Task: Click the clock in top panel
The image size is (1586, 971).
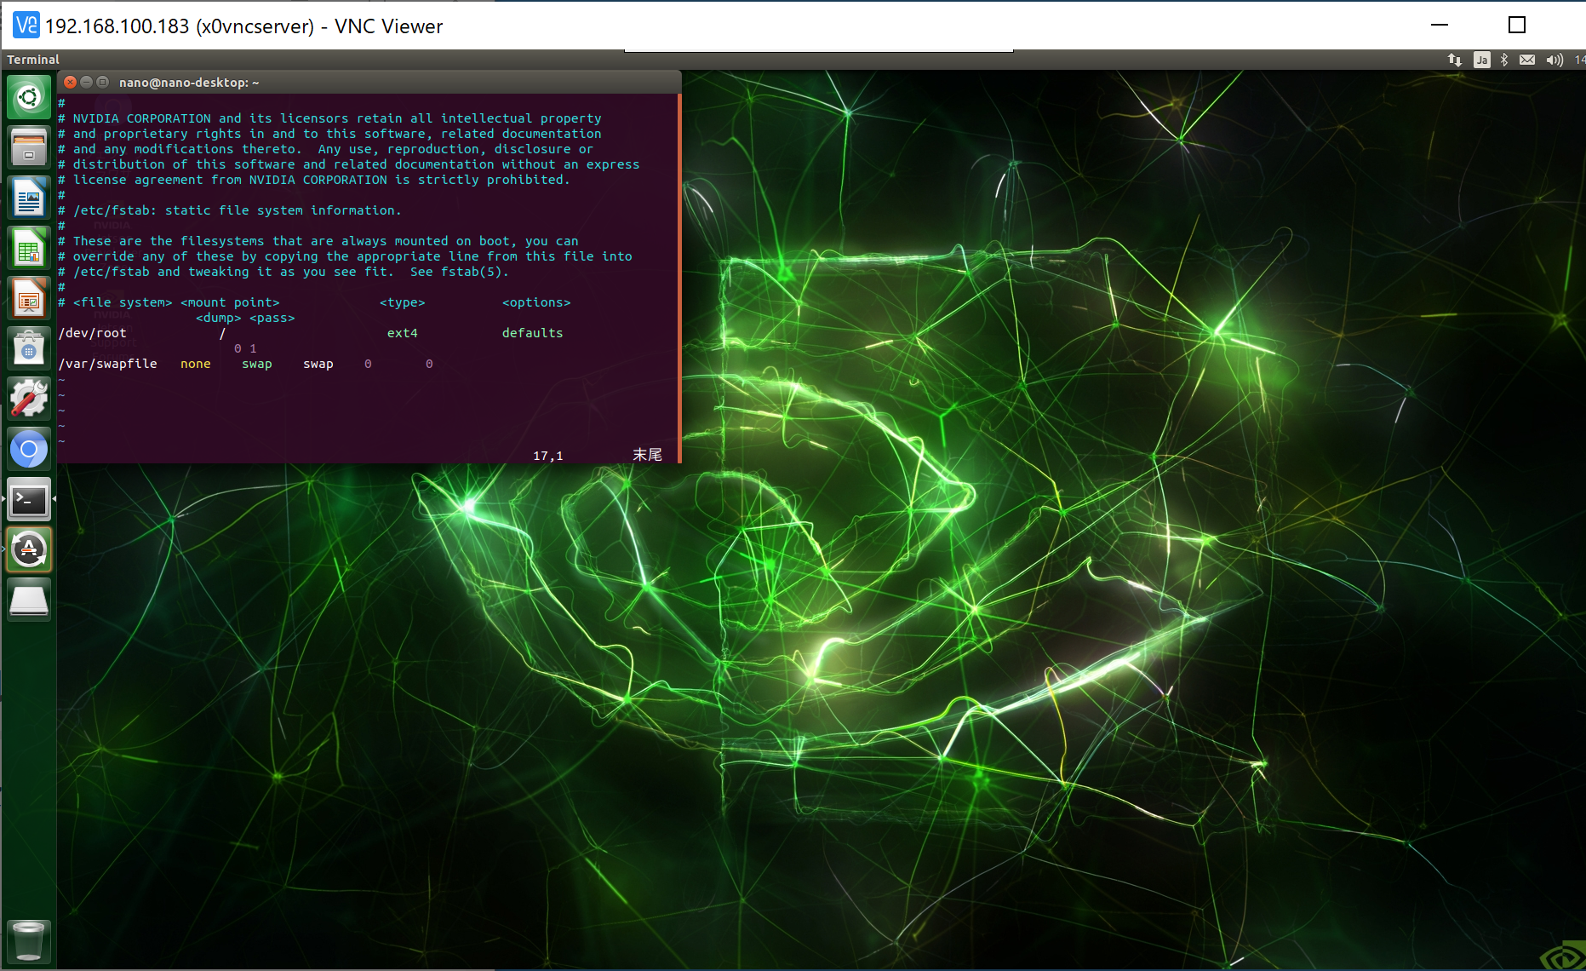Action: [1579, 60]
